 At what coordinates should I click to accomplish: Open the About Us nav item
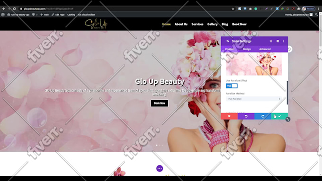[x=181, y=24]
